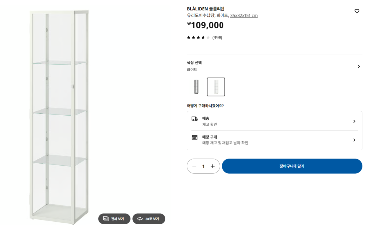Screen dimensions: 369x225
Task: Expand the 배송 row chevron arrow
Action: click(354, 121)
